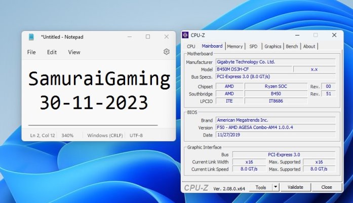Click the Ryzen SOC chipset field
This screenshot has height=203, width=353.
(276, 86)
